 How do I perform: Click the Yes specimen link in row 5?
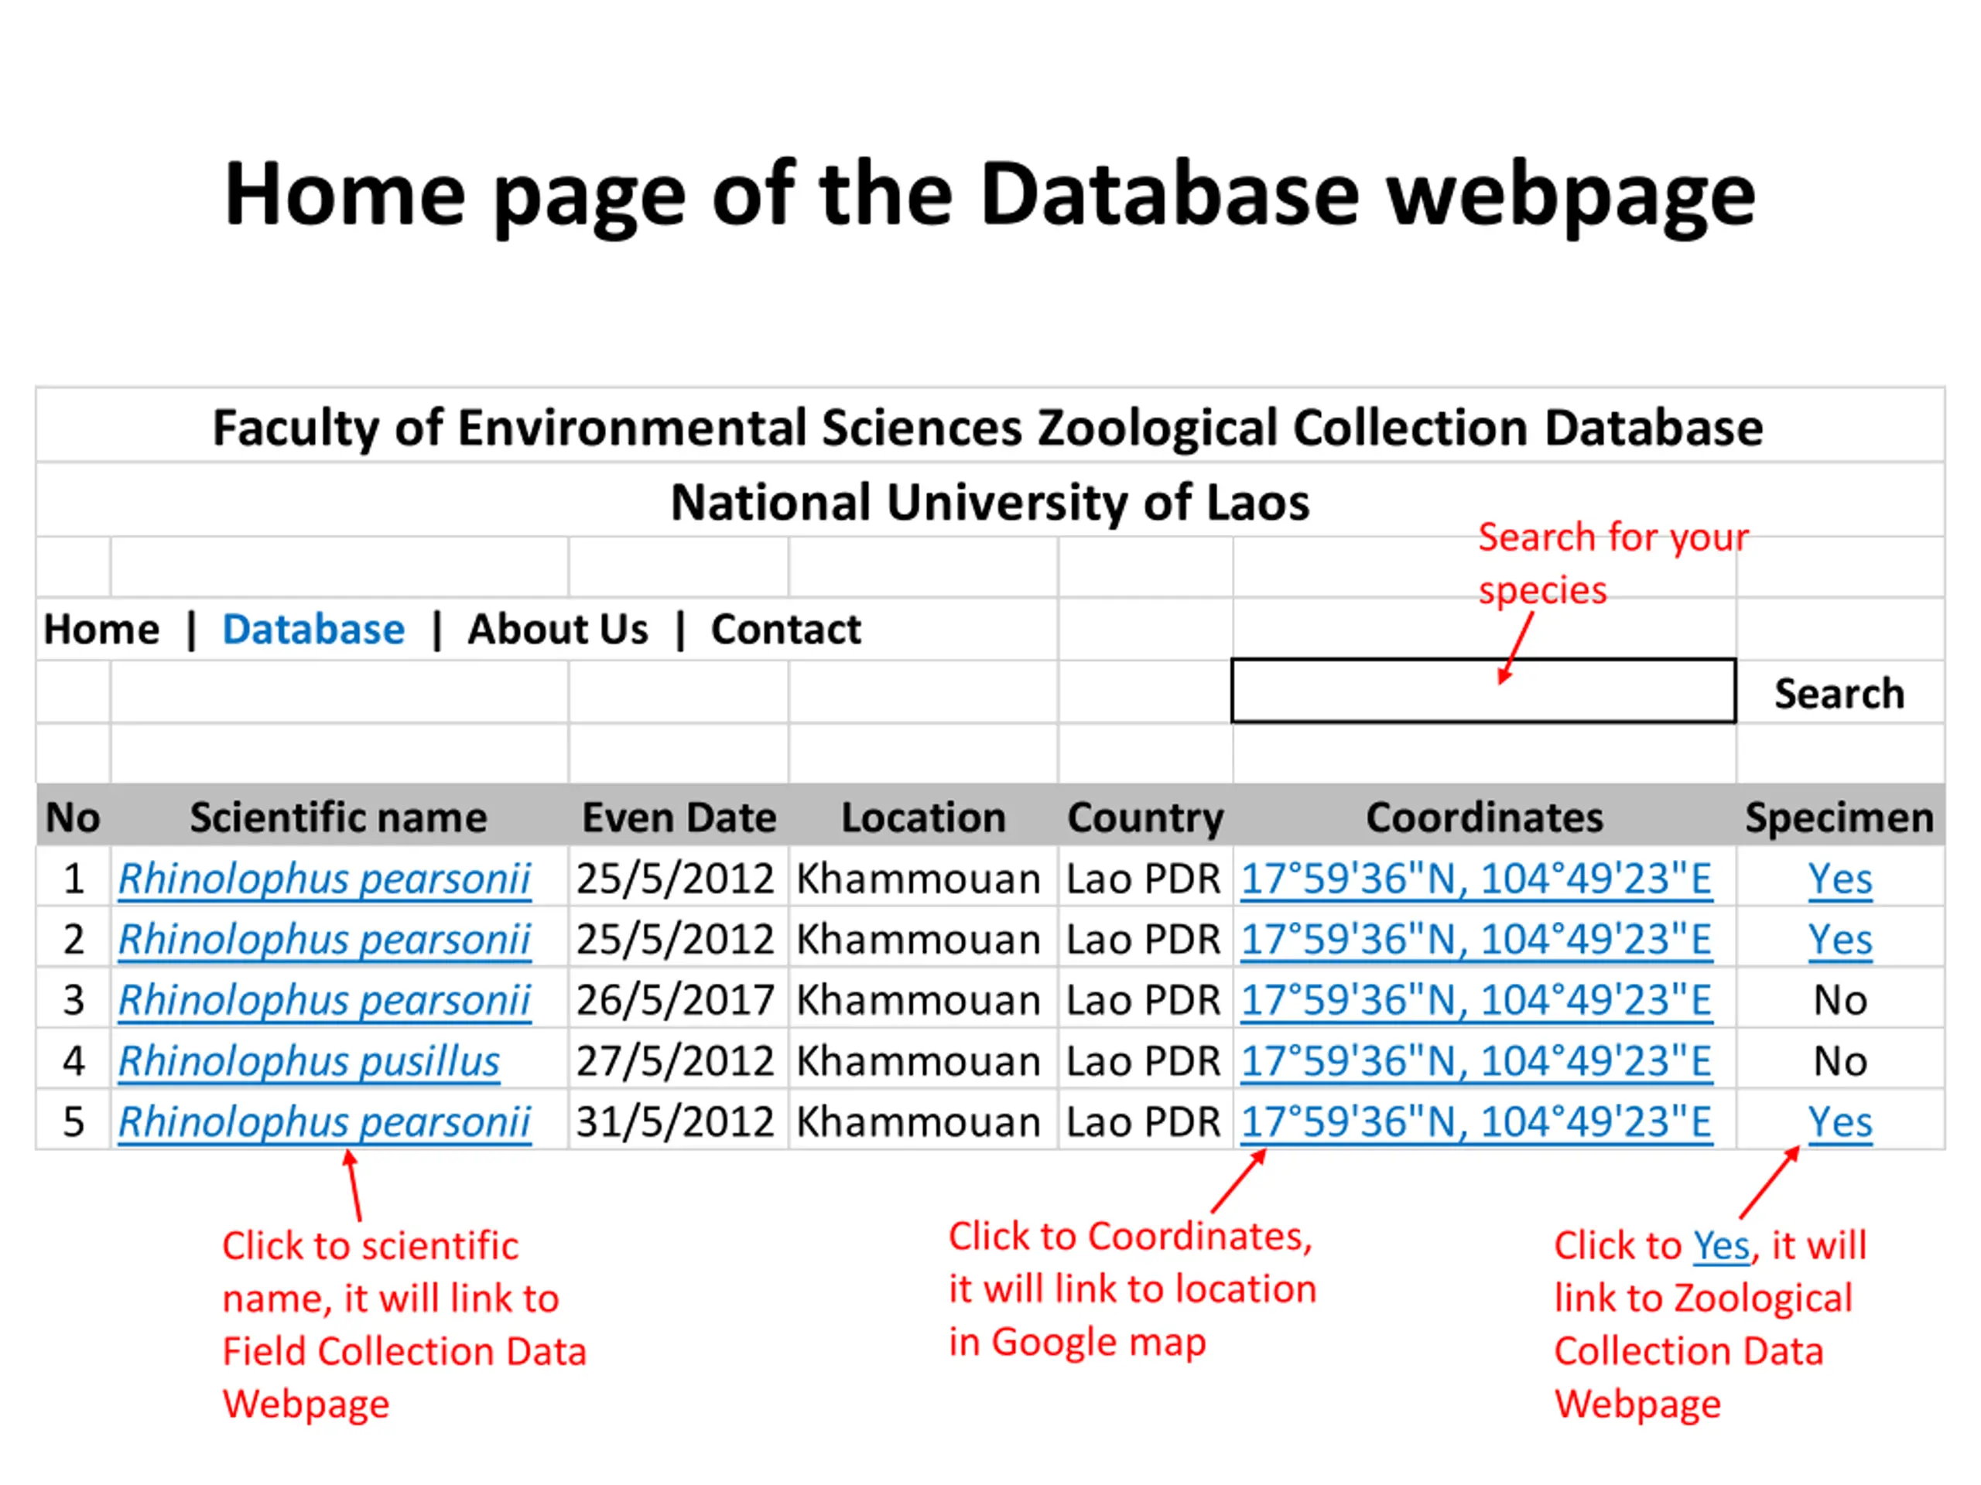(1839, 1122)
